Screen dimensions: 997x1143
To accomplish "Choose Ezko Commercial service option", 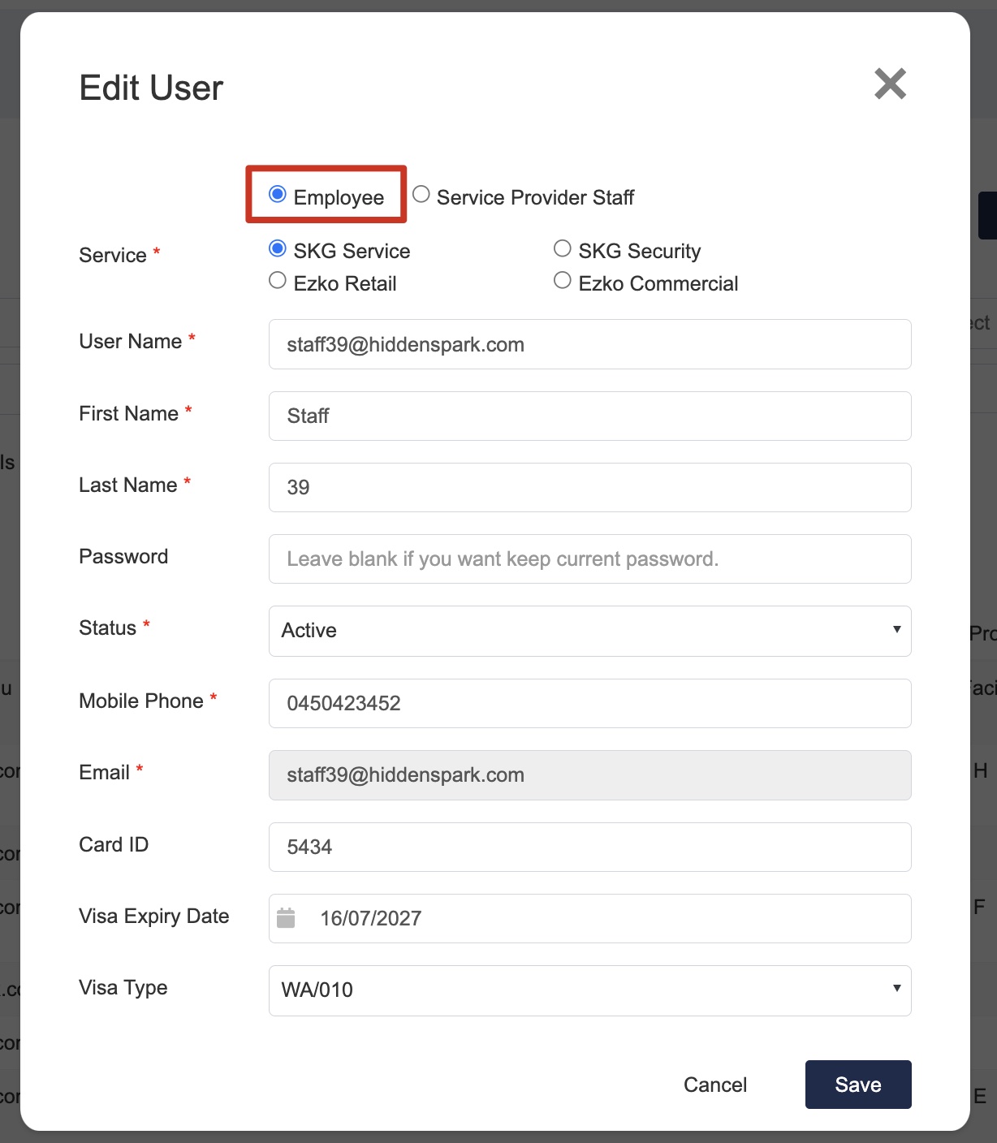I will click(562, 280).
